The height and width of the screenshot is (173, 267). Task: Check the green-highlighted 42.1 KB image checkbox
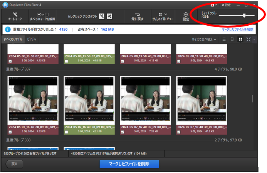tap(67, 132)
